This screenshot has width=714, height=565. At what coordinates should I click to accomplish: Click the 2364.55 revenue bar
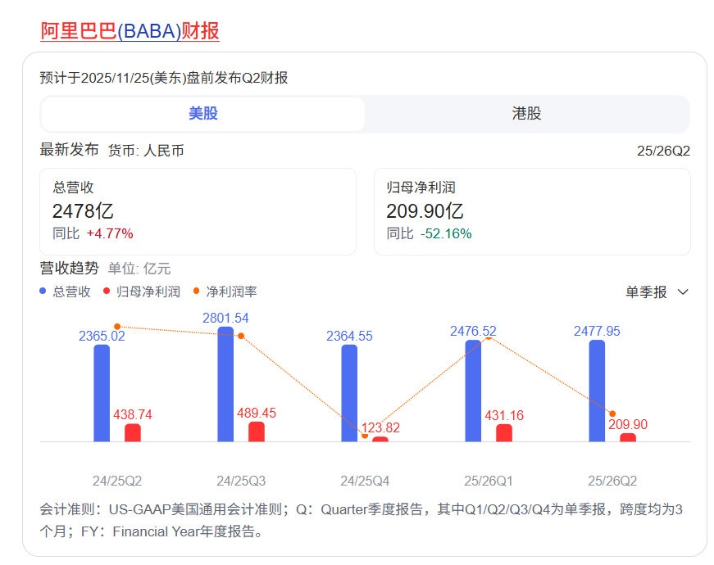[349, 393]
